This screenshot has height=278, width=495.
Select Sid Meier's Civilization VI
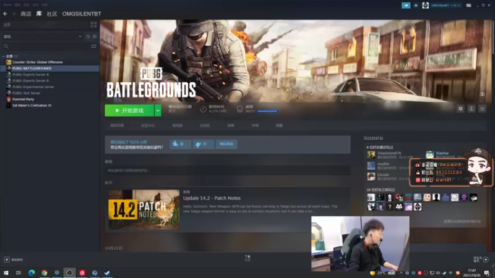(32, 105)
